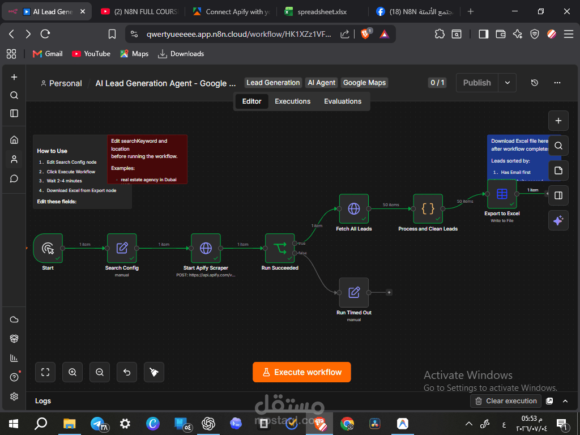Click the zoom to fit canvas icon

pyautogui.click(x=45, y=372)
